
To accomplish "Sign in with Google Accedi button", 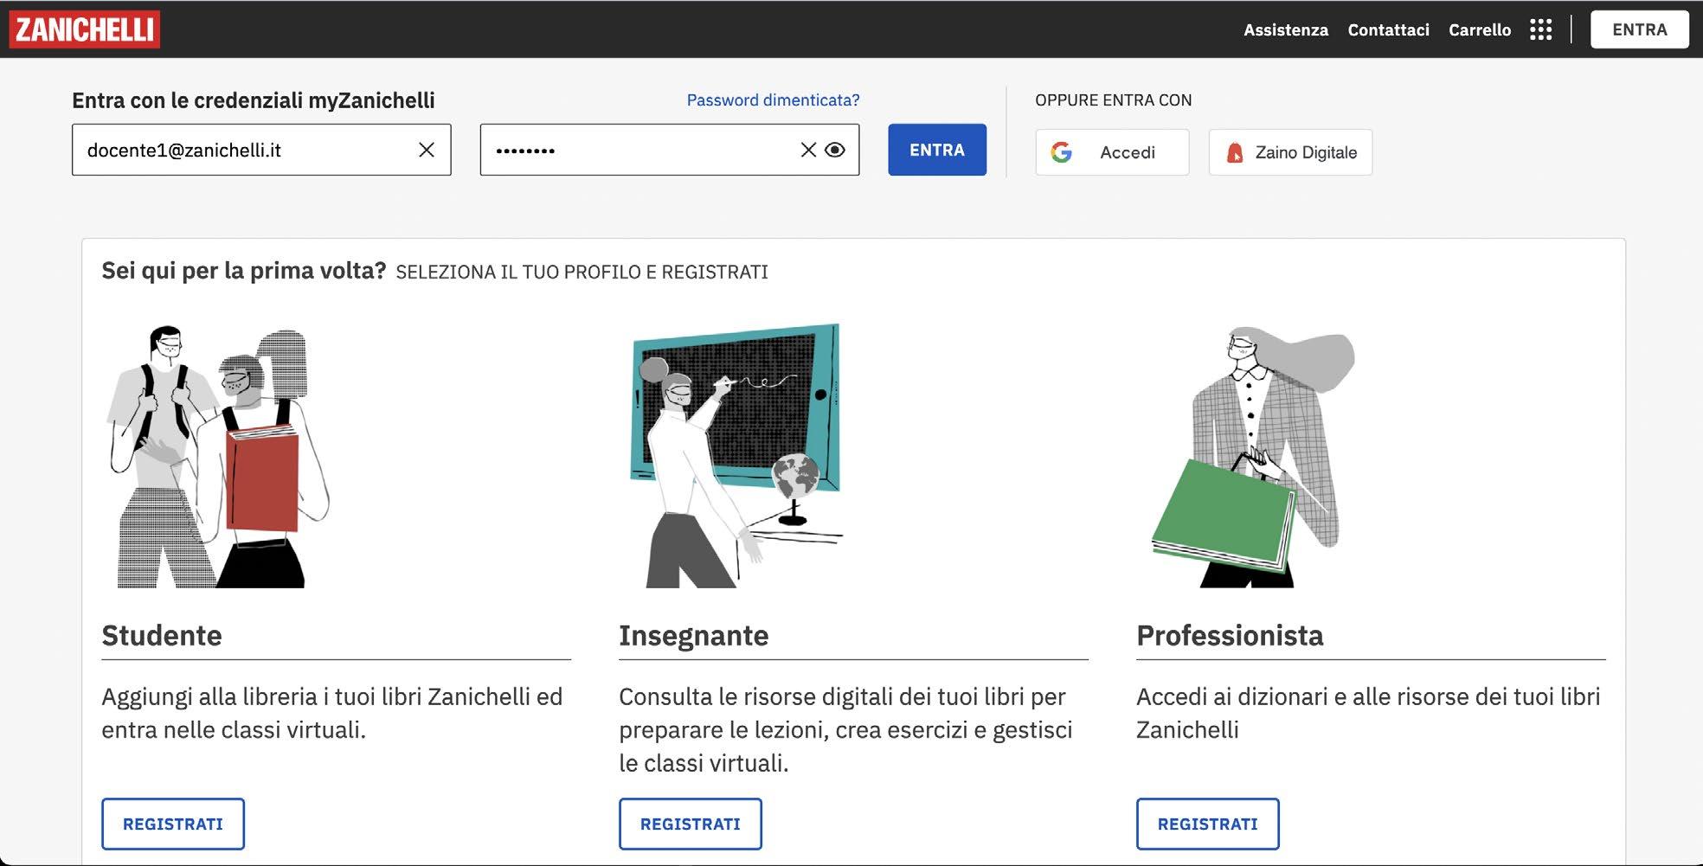I will (1112, 152).
